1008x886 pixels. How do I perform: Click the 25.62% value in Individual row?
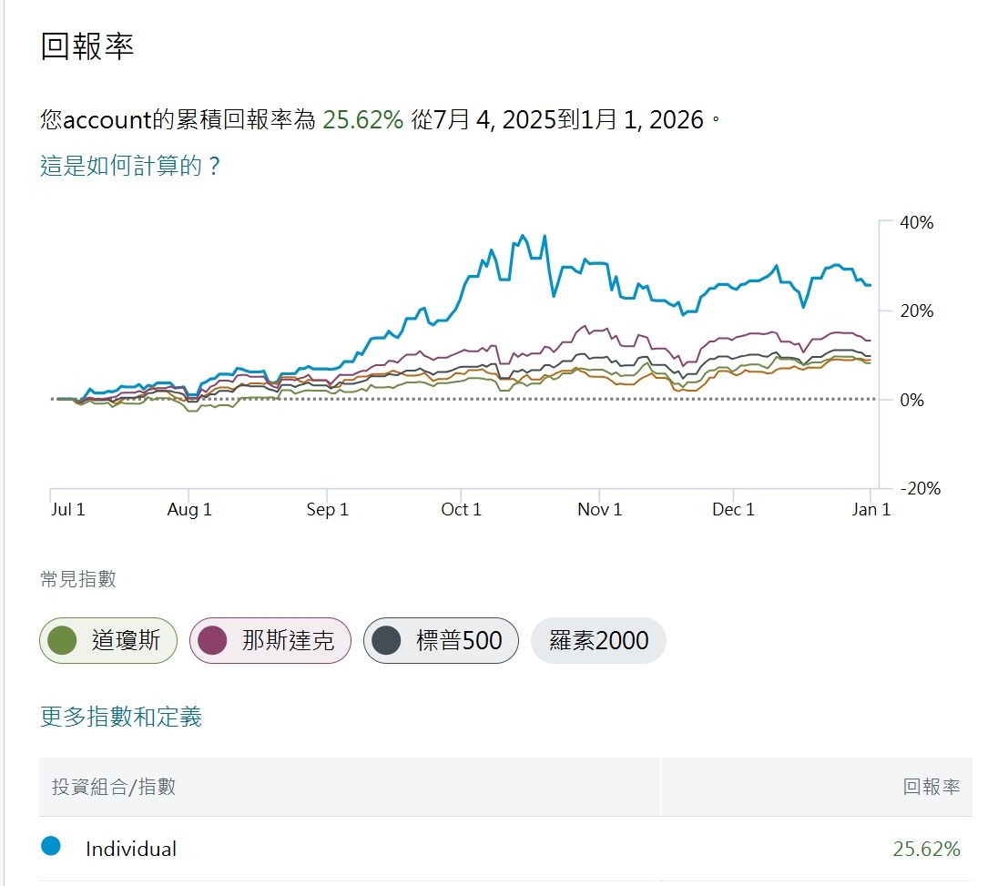click(926, 849)
